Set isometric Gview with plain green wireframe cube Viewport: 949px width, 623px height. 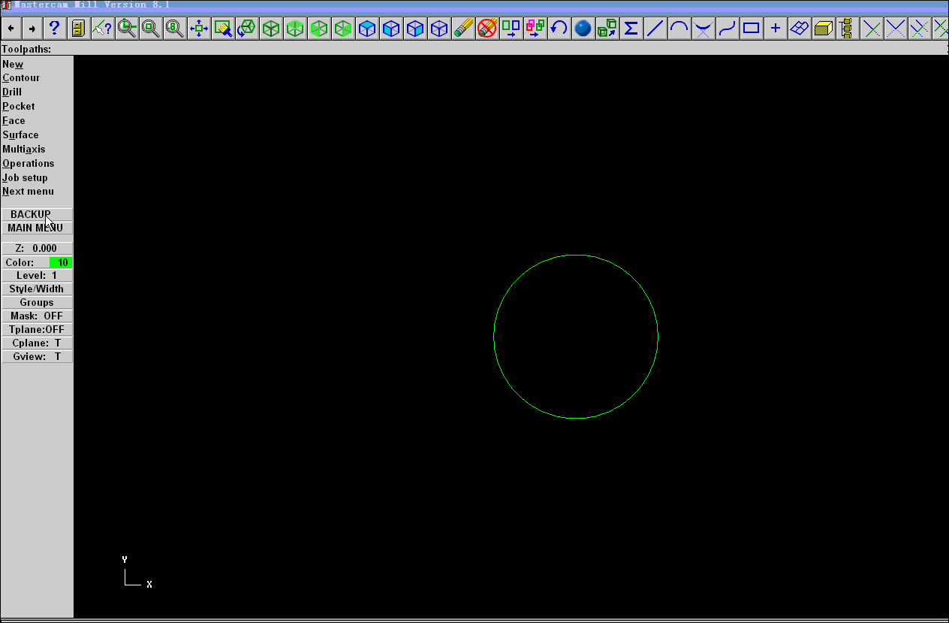tap(270, 29)
